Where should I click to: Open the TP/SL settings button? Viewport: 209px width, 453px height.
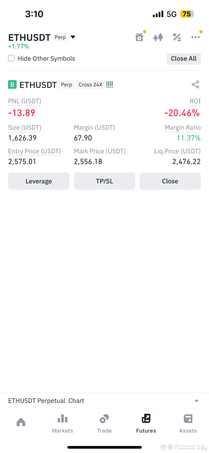(x=104, y=181)
